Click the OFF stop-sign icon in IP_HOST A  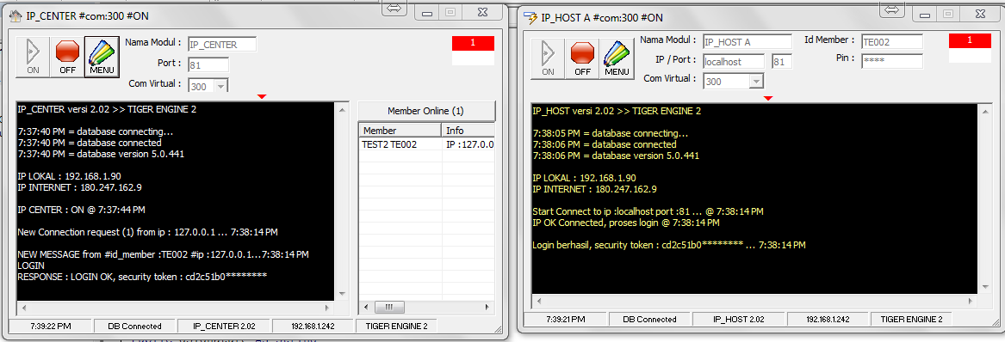(x=582, y=58)
